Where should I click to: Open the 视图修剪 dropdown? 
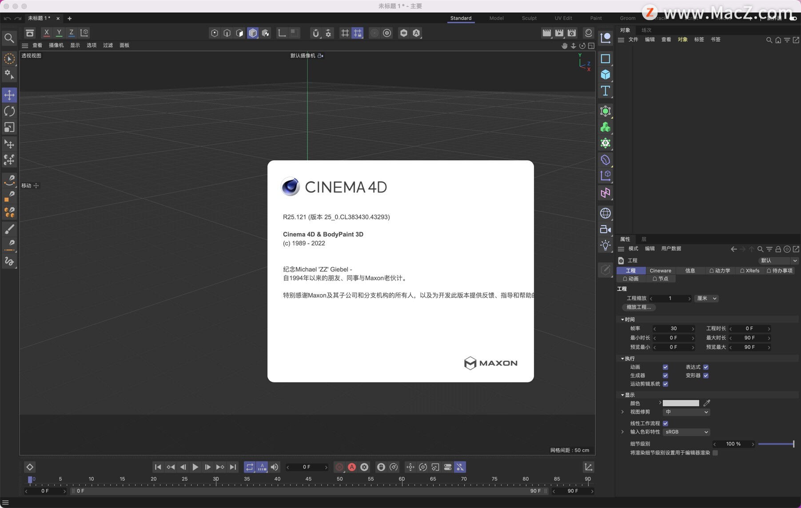tap(686, 412)
